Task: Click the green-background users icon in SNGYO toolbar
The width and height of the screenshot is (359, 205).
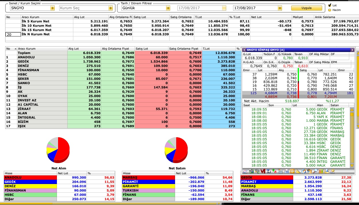Action: 252,171
